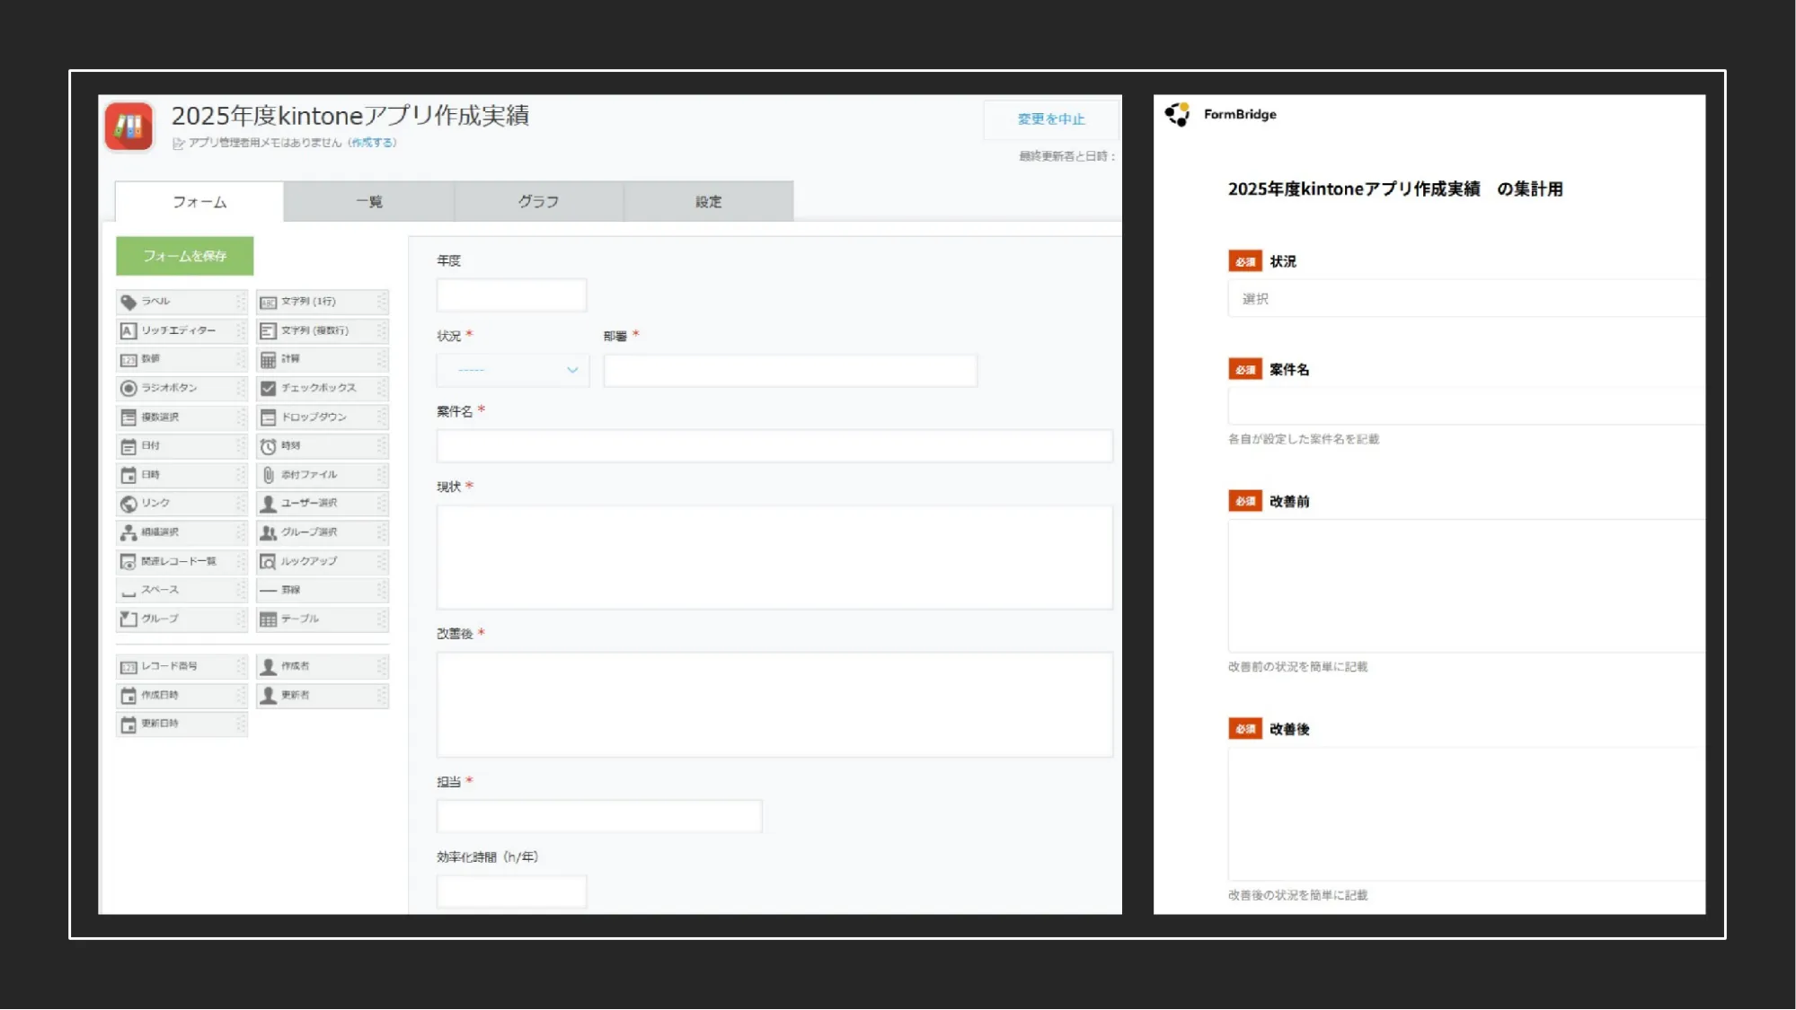Choose the 計算 calculator field
This screenshot has height=1010, width=1796.
(323, 359)
